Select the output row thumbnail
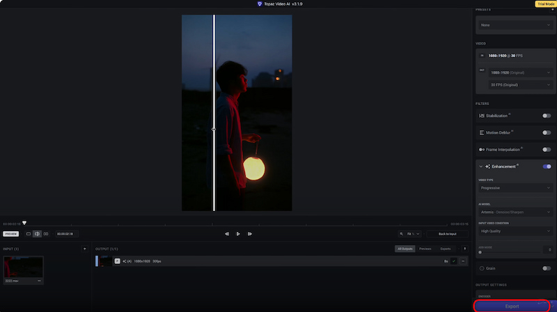This screenshot has height=312, width=557. coord(106,261)
